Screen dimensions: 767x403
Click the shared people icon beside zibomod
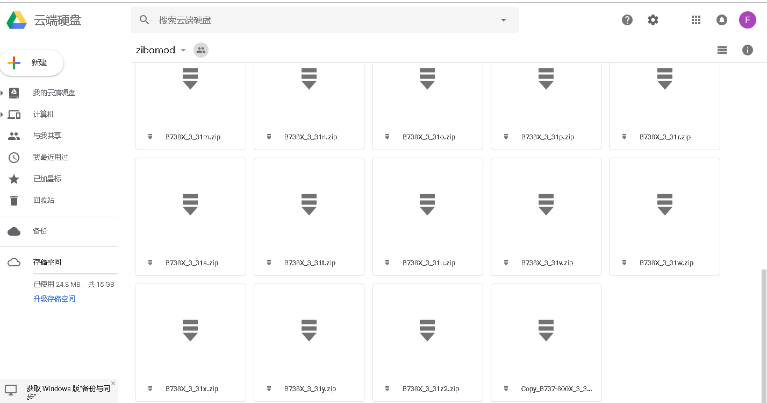tap(201, 50)
